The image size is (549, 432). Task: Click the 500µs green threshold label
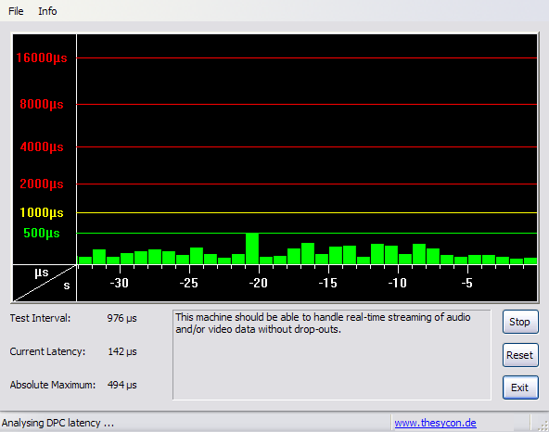pos(42,233)
